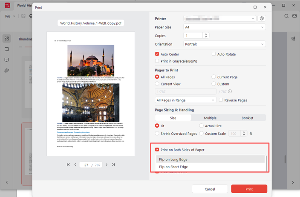This screenshot has height=197, width=300.
Task: Open the Printer dropdown
Action: (219, 19)
